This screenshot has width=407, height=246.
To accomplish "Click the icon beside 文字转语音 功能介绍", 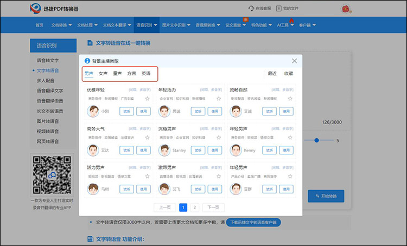I will (x=90, y=239).
